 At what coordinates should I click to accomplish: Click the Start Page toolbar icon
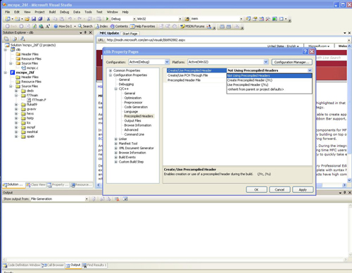coord(275,19)
